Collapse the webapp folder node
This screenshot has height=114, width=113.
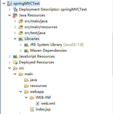20,92
